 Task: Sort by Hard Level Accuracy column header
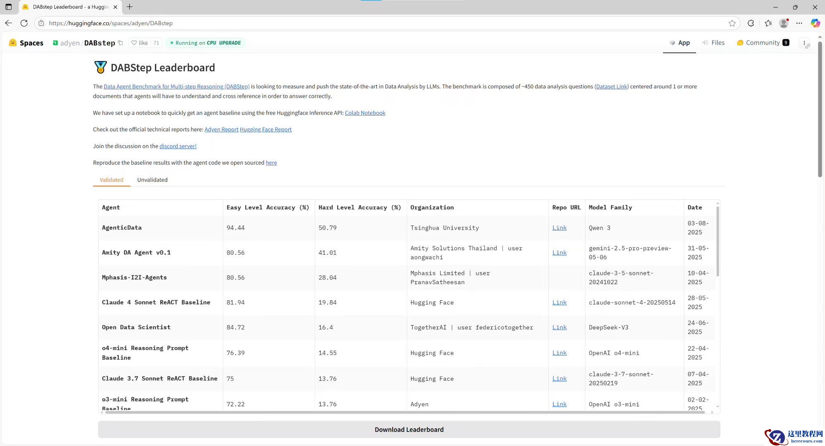pos(359,207)
